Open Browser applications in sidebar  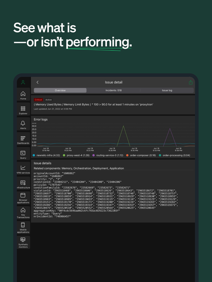[23, 198]
